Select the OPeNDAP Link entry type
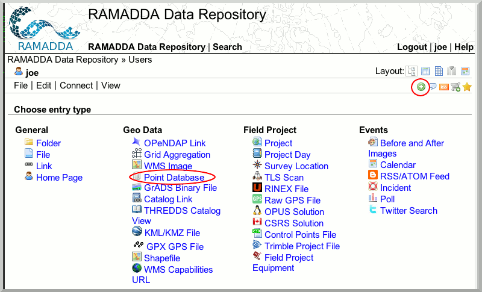The width and height of the screenshot is (482, 292). pyautogui.click(x=175, y=143)
